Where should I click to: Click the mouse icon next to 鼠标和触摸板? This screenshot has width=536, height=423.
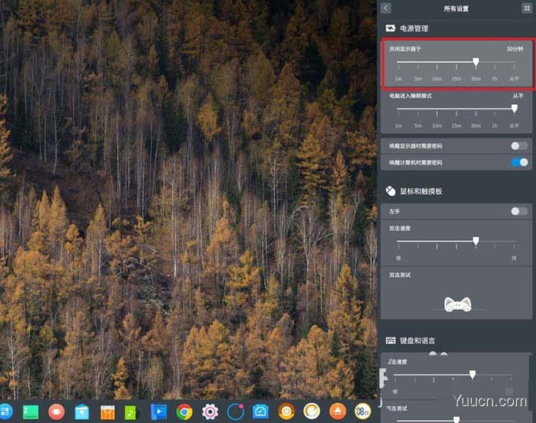[391, 191]
